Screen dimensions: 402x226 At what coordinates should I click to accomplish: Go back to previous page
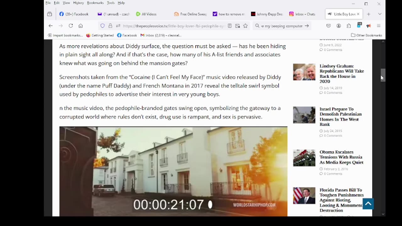pos(51,26)
